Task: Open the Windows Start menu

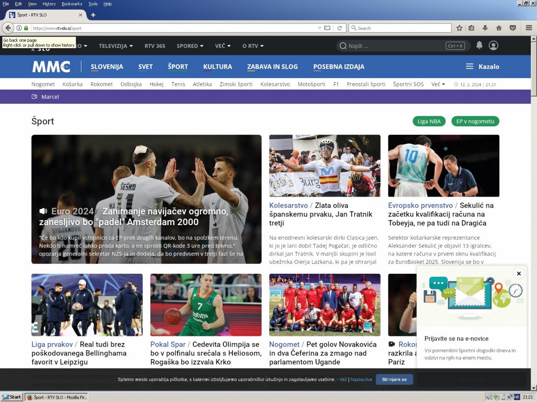Action: pos(12,397)
